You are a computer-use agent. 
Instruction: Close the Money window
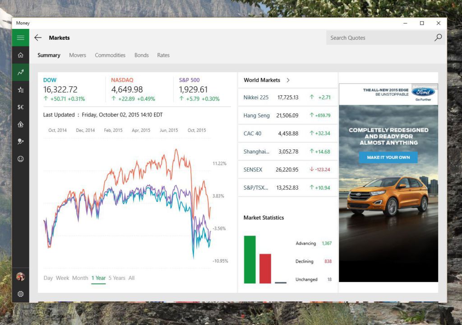[439, 23]
